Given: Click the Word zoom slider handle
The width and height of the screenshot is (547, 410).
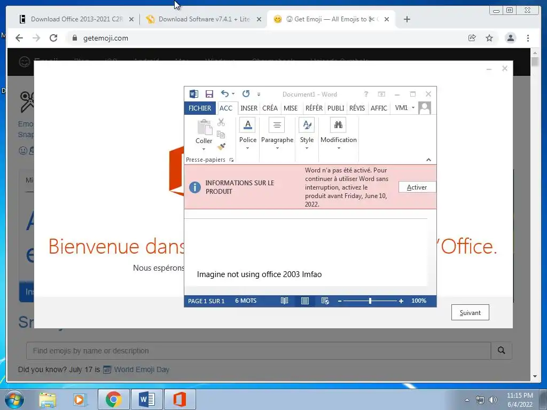Looking at the screenshot, I should pos(370,301).
